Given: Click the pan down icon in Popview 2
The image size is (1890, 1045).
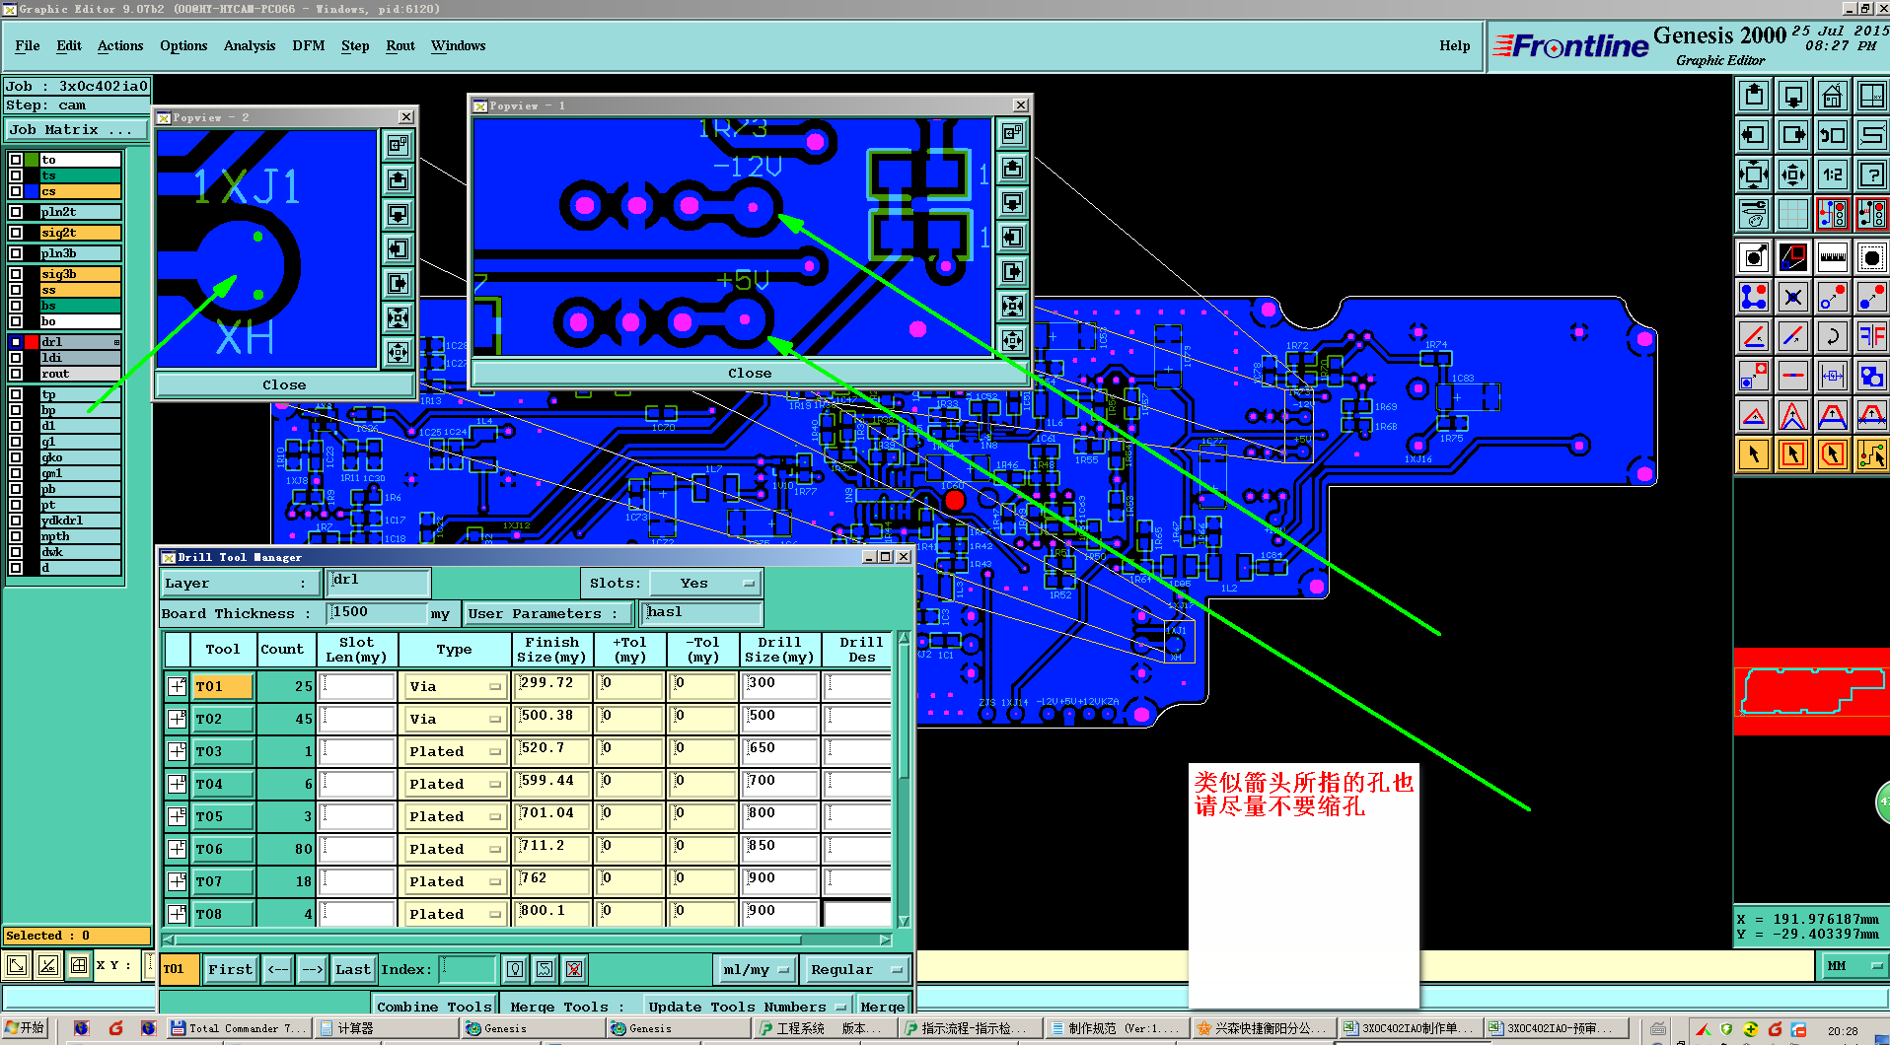Looking at the screenshot, I should click(x=398, y=214).
